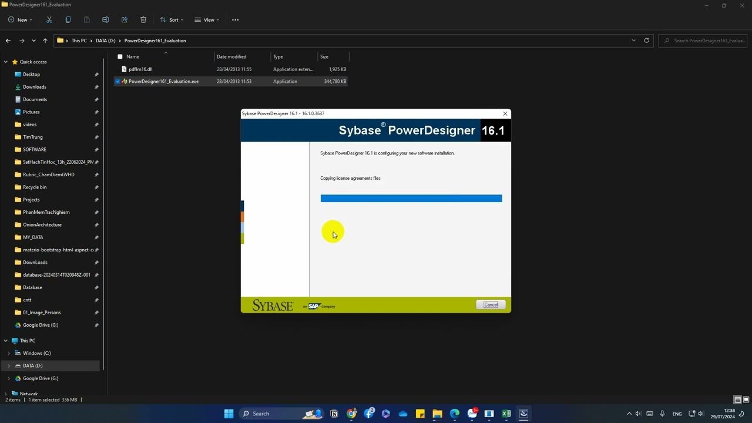The width and height of the screenshot is (752, 423).
Task: Unpin Desktop from Quick access
Action: coord(96,75)
